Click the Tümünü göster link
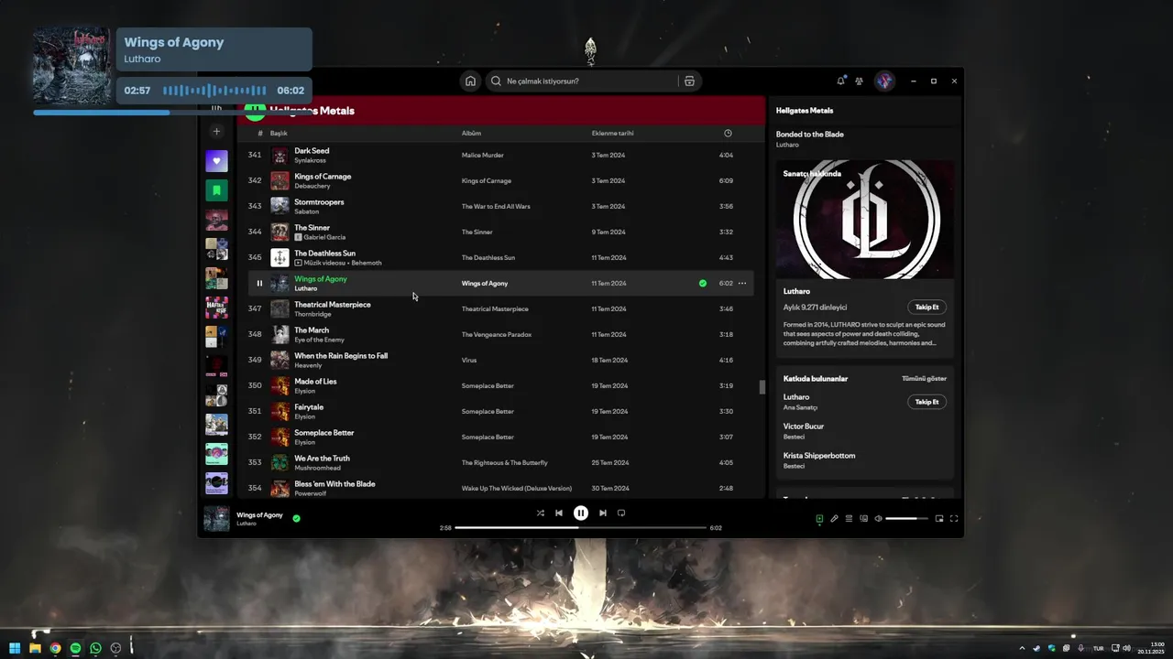1173x659 pixels. [x=924, y=378]
